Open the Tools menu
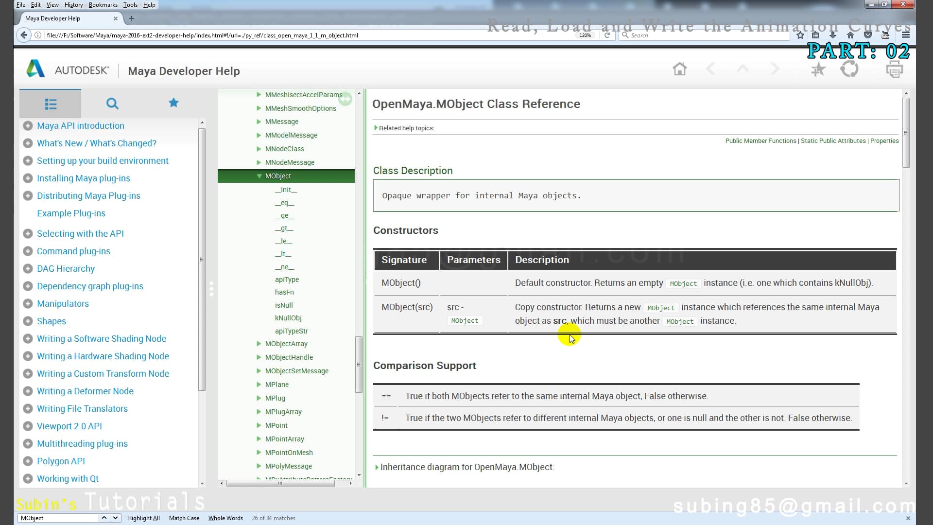933x525 pixels. [x=130, y=5]
